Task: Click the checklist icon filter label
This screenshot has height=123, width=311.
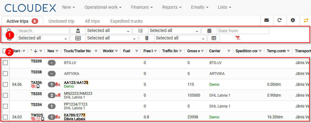Action: tap(140, 31)
